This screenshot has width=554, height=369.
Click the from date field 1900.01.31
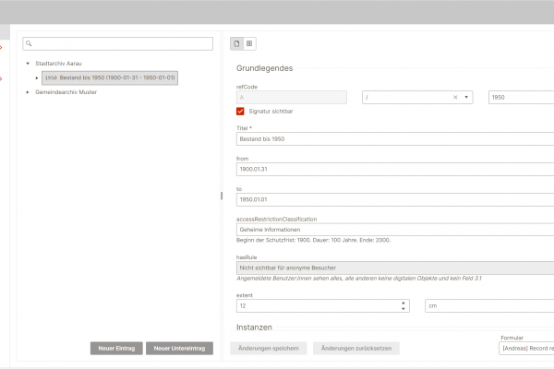coord(395,169)
